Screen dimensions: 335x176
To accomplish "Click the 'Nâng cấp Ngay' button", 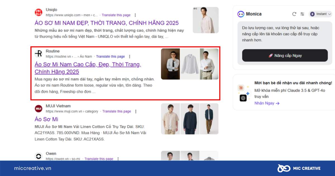I will pyautogui.click(x=285, y=56).
